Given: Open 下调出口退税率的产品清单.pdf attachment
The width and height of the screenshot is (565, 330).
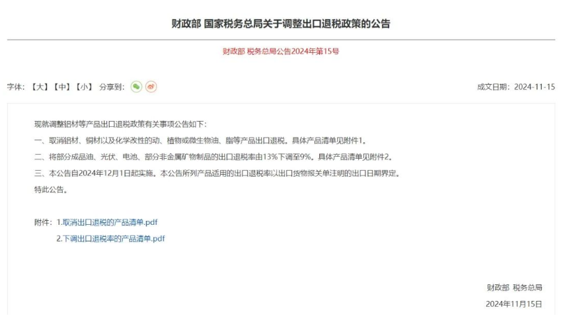Looking at the screenshot, I should pyautogui.click(x=114, y=238).
